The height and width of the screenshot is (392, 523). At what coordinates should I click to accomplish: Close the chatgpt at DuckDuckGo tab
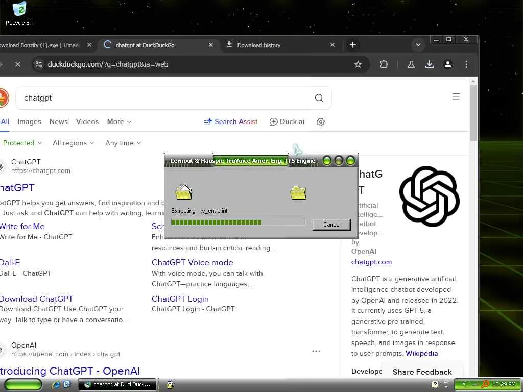pyautogui.click(x=211, y=45)
